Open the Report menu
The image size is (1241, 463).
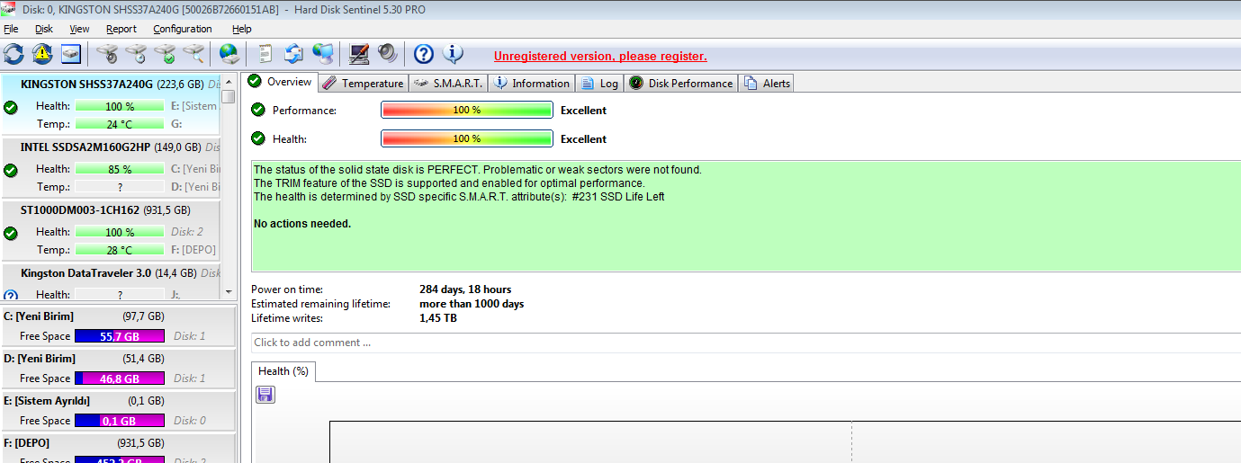(x=121, y=29)
